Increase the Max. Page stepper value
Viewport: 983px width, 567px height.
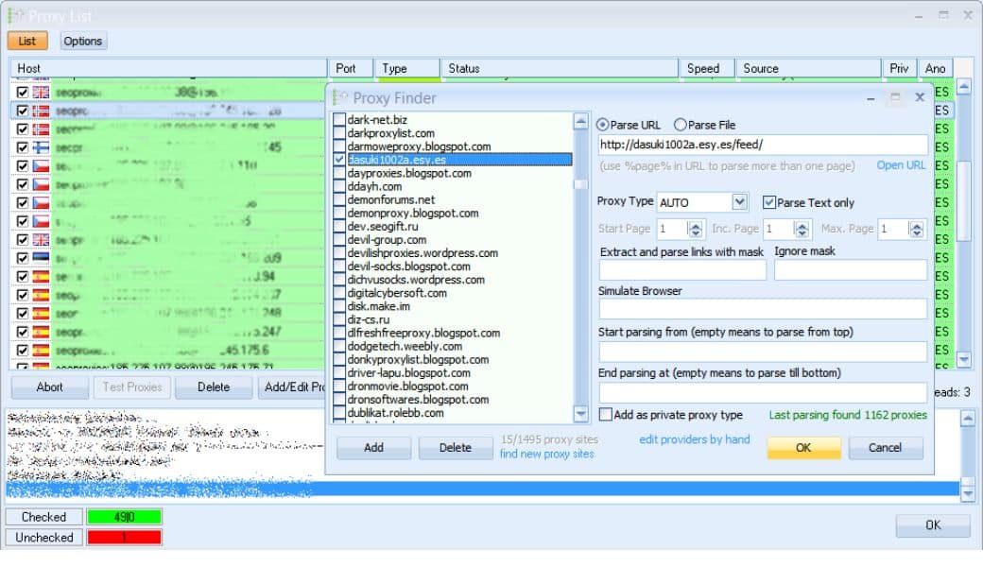(x=917, y=225)
